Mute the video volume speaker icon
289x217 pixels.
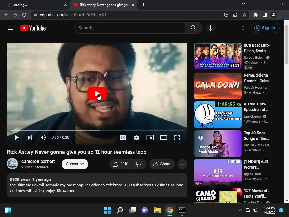pyautogui.click(x=43, y=138)
